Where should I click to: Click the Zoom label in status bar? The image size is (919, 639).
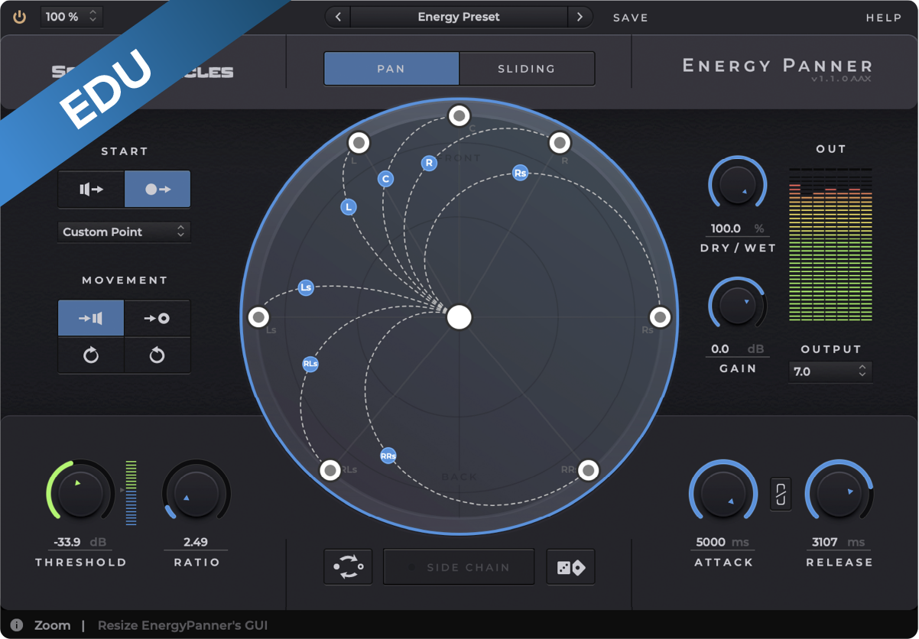click(52, 625)
